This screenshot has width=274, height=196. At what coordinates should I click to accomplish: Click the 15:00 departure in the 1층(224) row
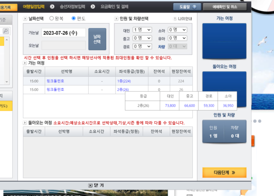point(34,81)
